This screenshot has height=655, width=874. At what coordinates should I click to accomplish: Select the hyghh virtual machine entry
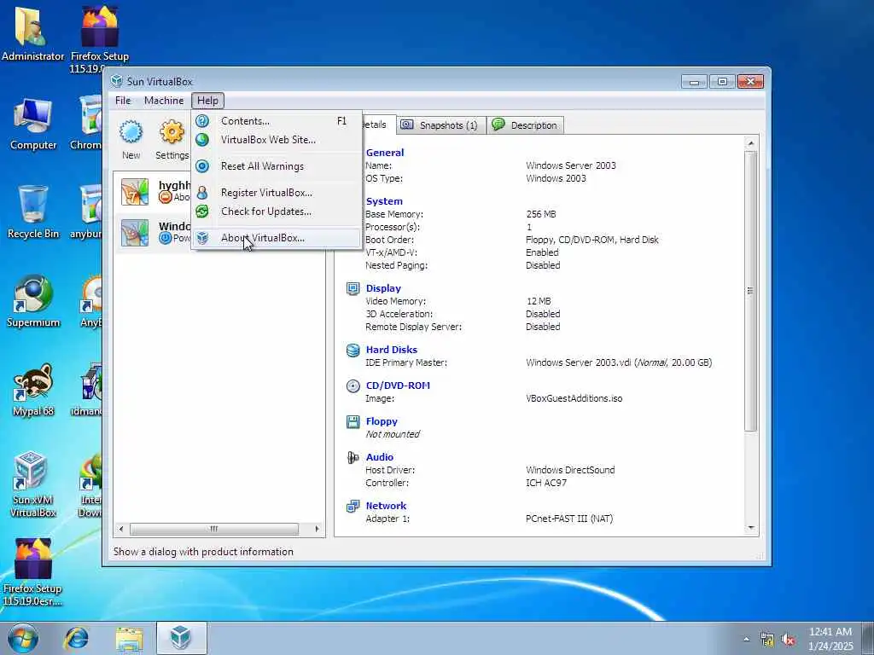click(154, 192)
